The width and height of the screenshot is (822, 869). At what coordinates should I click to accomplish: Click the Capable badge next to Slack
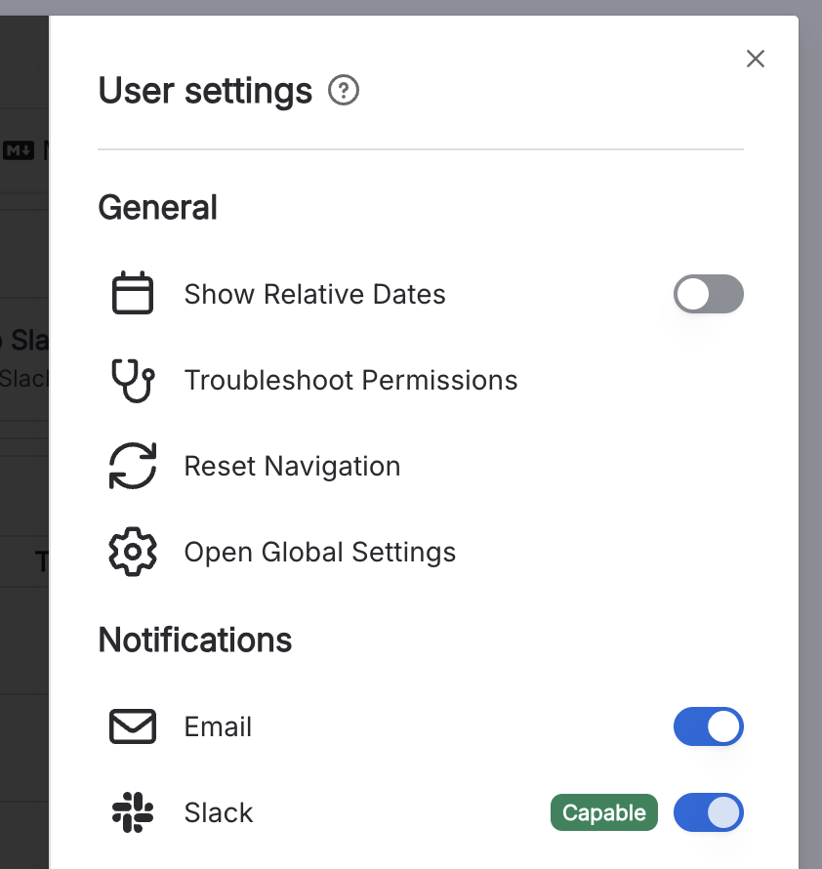click(x=603, y=812)
